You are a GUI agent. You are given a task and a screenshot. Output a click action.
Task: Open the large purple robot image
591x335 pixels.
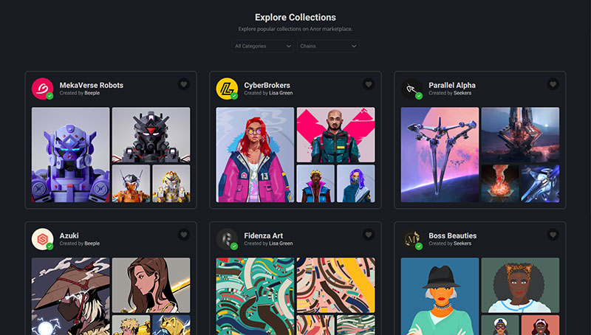click(70, 155)
